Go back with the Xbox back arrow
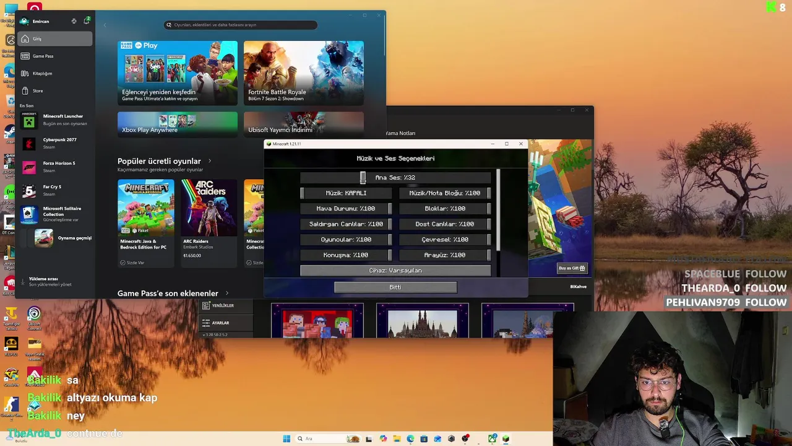792x446 pixels. coord(105,25)
